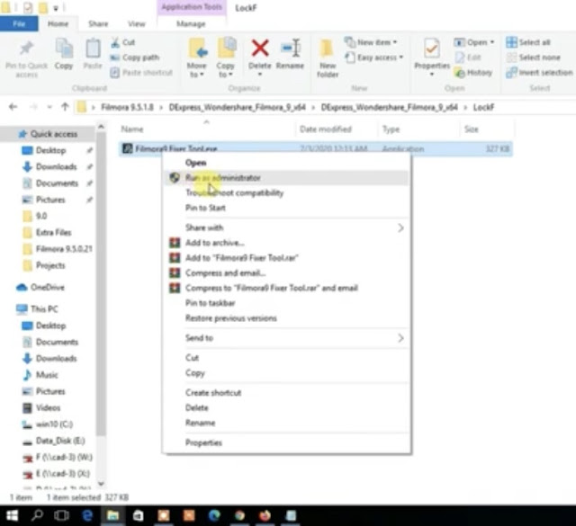Open the Extra Files folder
This screenshot has height=526, width=576.
pos(54,232)
